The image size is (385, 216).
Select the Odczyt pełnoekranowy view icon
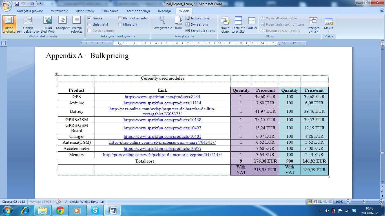(28, 24)
